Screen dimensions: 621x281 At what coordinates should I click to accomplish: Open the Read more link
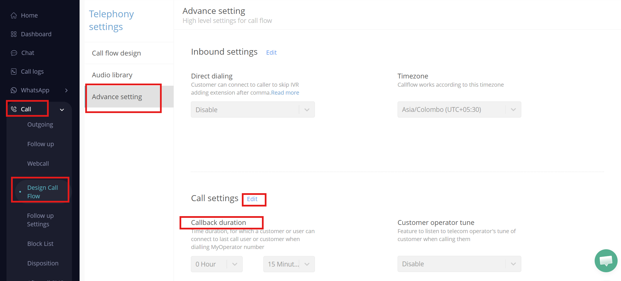pyautogui.click(x=285, y=93)
